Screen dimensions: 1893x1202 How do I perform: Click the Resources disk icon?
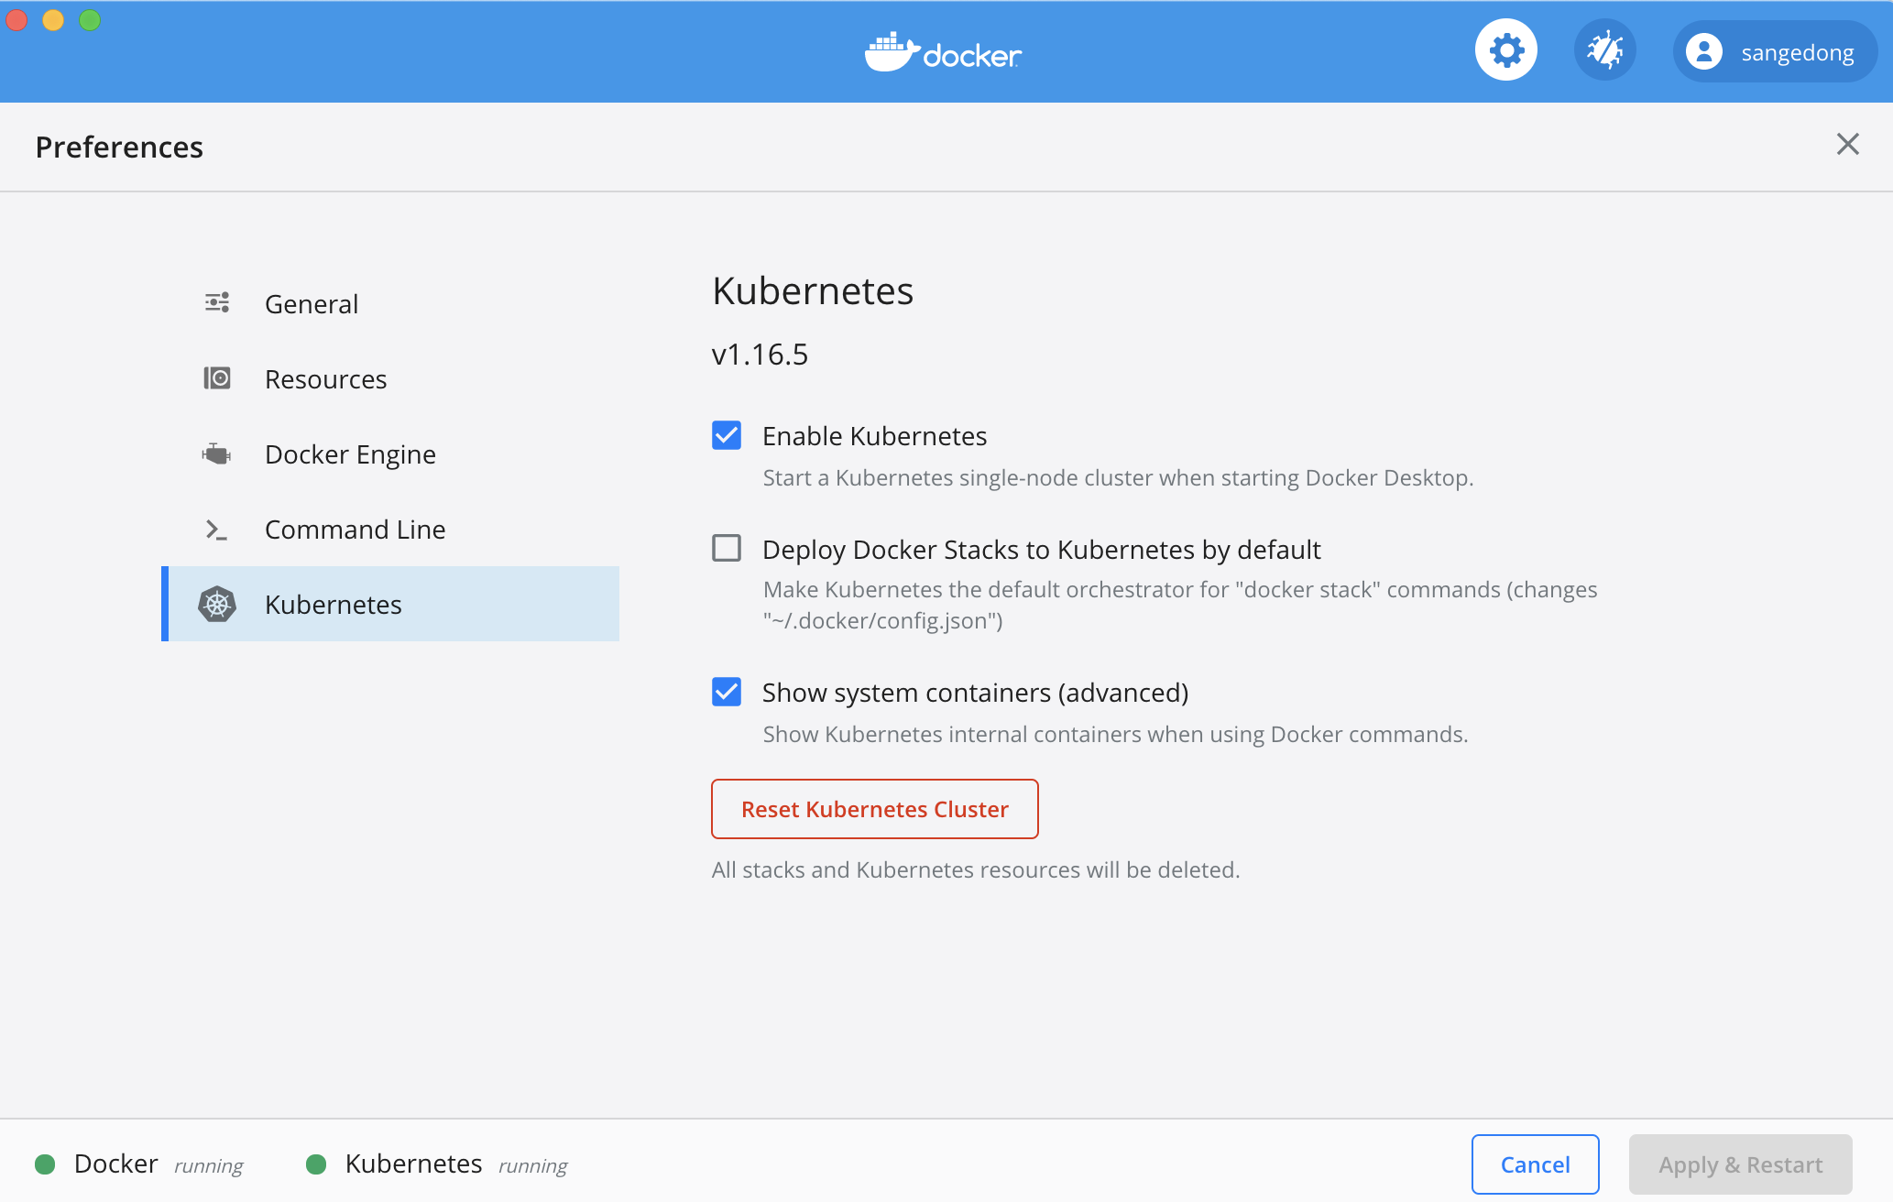(217, 378)
